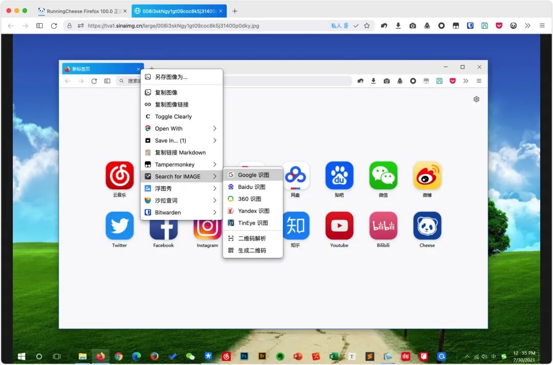This screenshot has height=365, width=553.
Task: Click the 私人 label in the address bar
Action: [x=336, y=26]
